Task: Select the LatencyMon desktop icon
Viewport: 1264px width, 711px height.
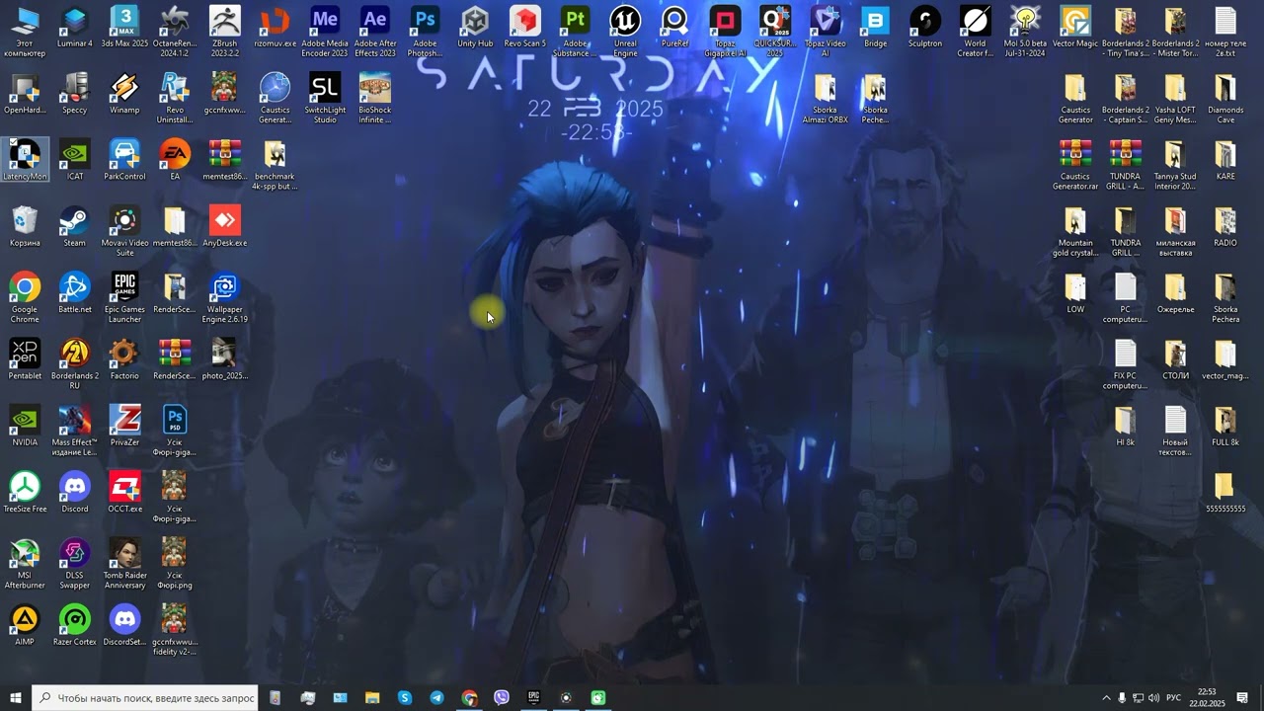Action: pos(25,160)
